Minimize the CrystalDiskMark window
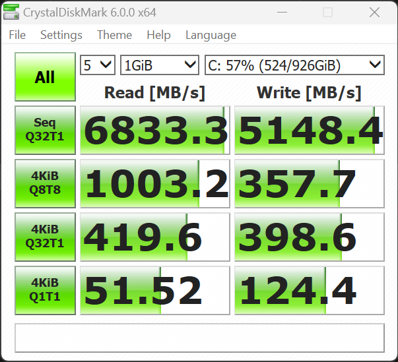Screen dimensions: 398x362 [282, 12]
